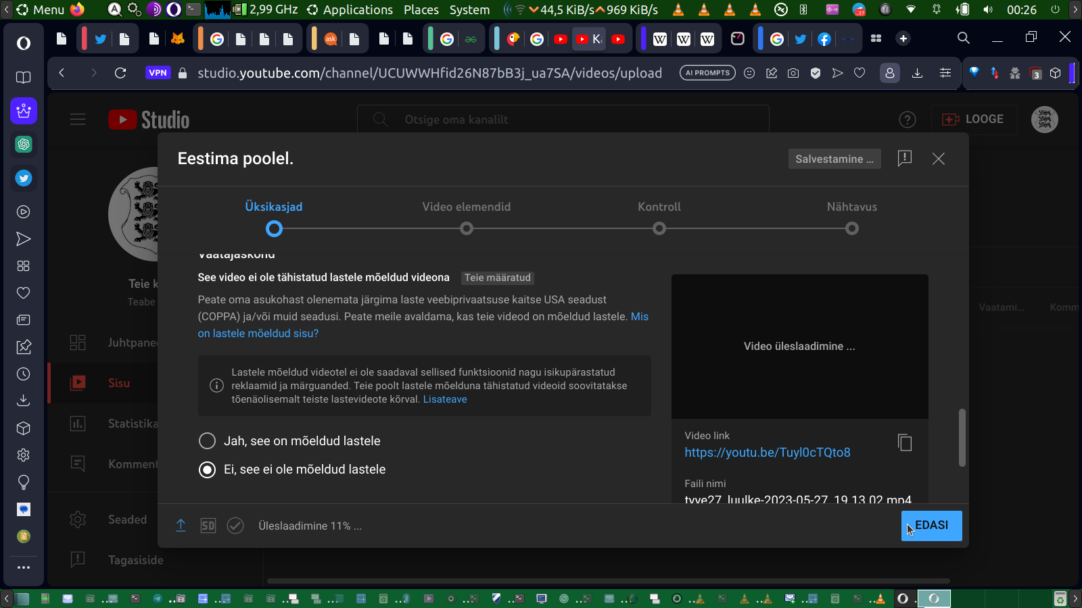1082x608 pixels.
Task: Open Opera sidebar ChatGPT icon
Action: click(x=24, y=145)
